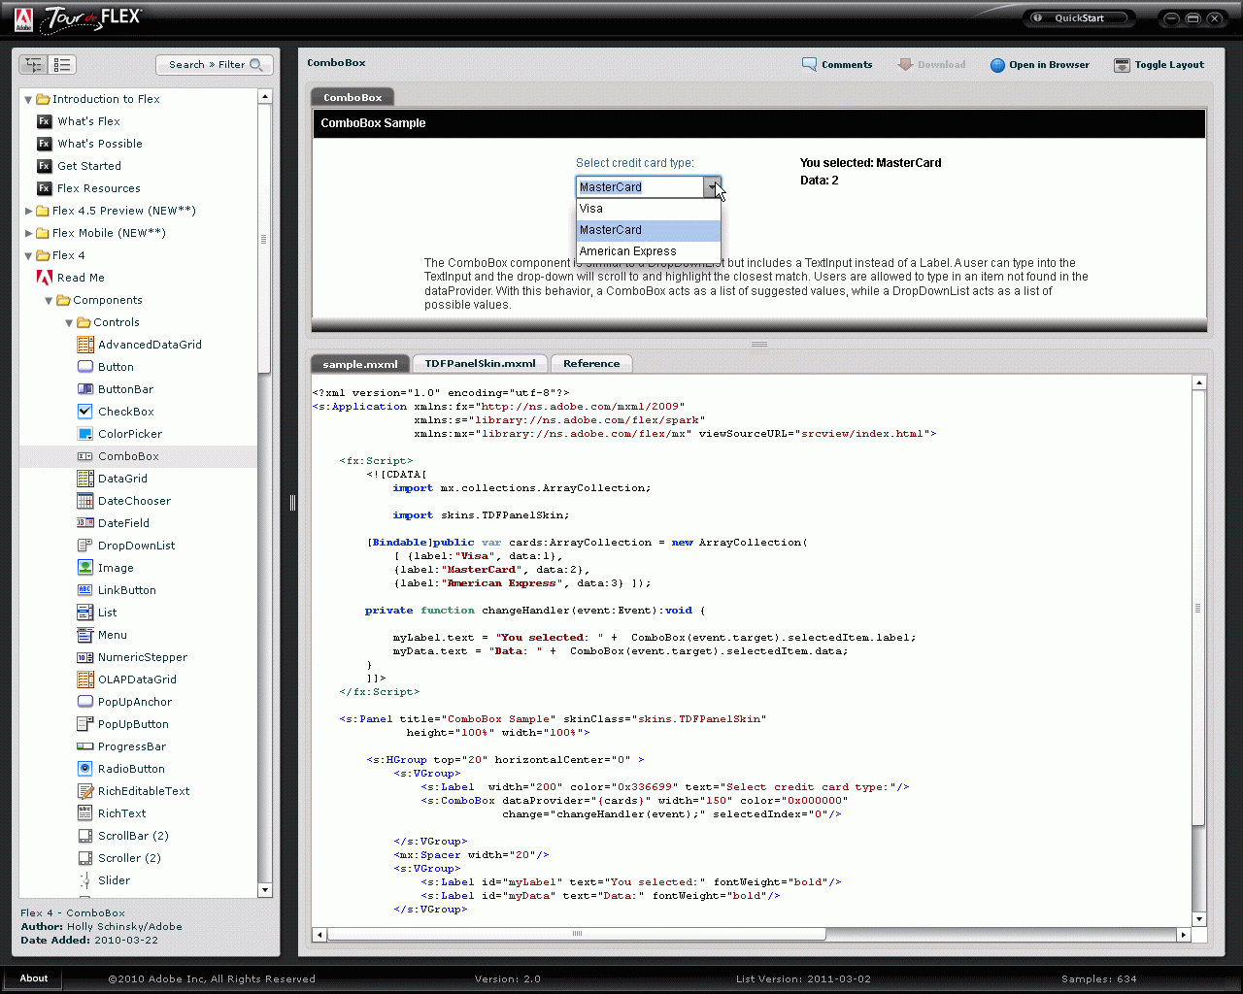The width and height of the screenshot is (1243, 994).
Task: Click the DateField component icon
Action: click(x=85, y=523)
